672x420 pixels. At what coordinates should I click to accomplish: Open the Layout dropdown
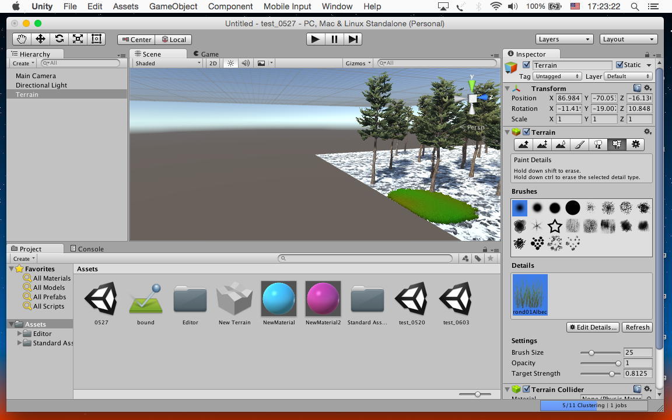click(x=628, y=39)
